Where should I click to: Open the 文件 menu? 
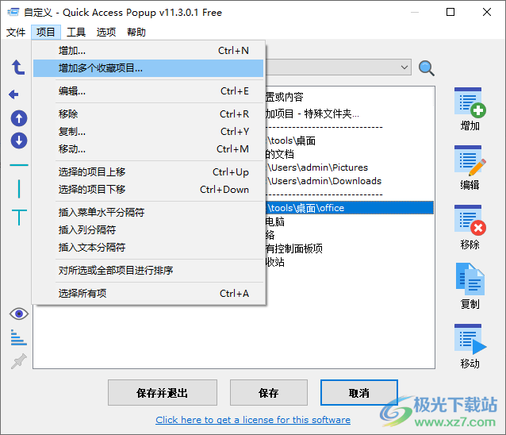click(x=16, y=32)
